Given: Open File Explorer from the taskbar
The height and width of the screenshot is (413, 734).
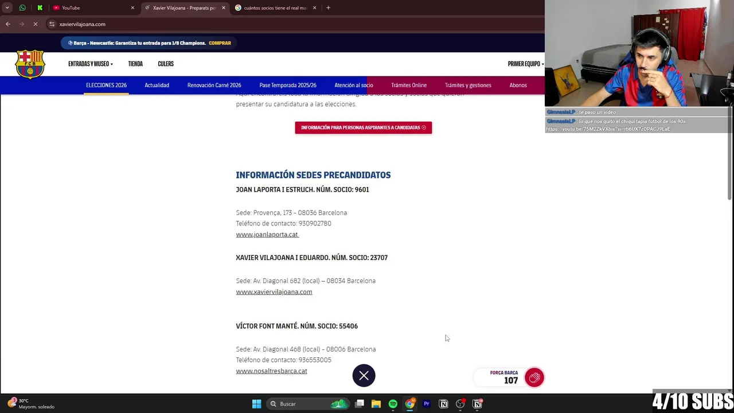Looking at the screenshot, I should coord(376,404).
